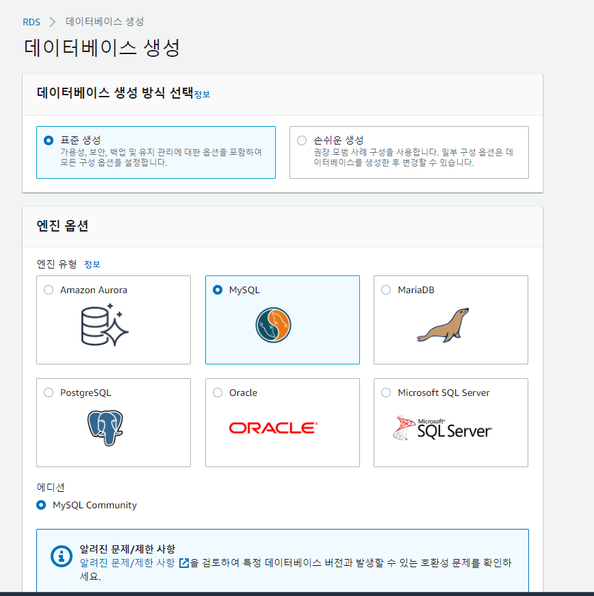Click the 엔진 유형 label
The height and width of the screenshot is (596, 594).
coord(57,264)
